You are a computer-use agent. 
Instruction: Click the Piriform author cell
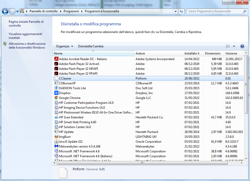[x=141, y=78]
